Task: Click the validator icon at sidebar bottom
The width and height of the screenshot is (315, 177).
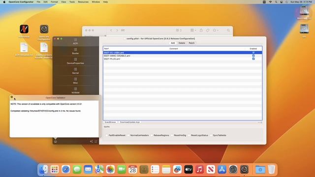Action: click(56, 142)
